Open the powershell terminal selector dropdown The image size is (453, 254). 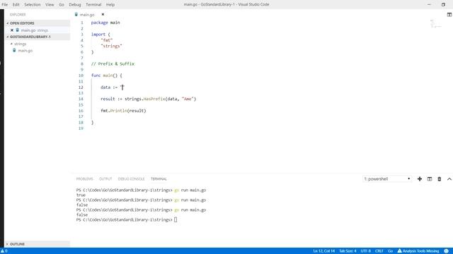(387, 179)
